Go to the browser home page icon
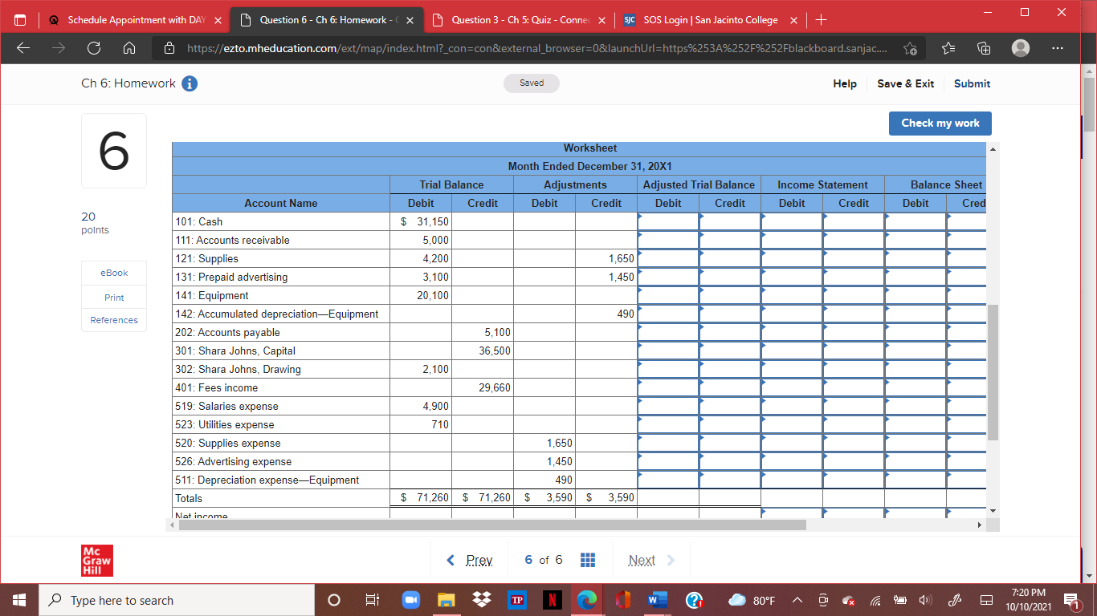Viewport: 1097px width, 616px height. (x=128, y=49)
